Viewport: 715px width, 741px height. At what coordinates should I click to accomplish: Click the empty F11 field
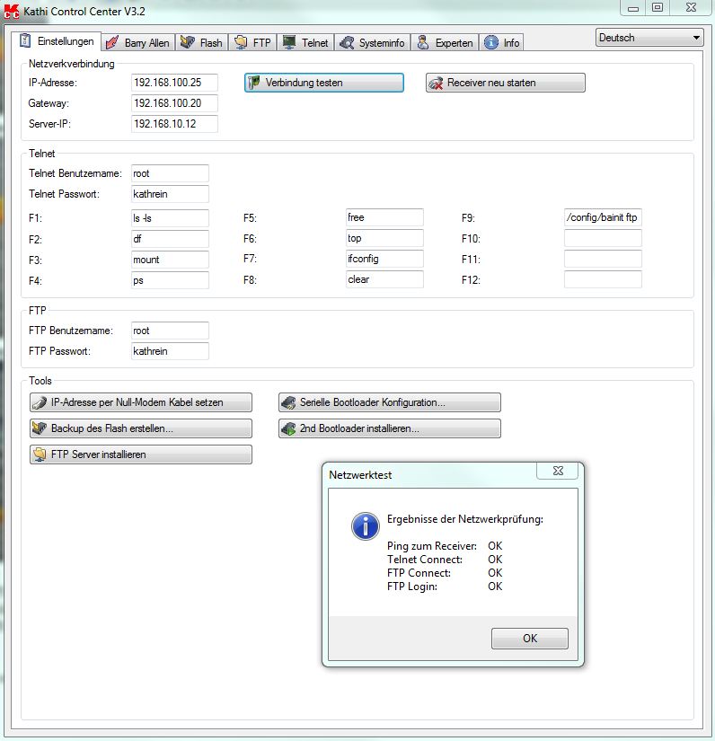603,259
